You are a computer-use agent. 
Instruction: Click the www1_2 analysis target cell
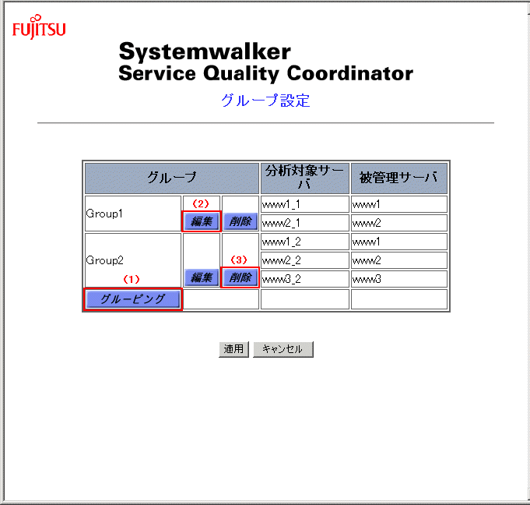click(x=304, y=242)
